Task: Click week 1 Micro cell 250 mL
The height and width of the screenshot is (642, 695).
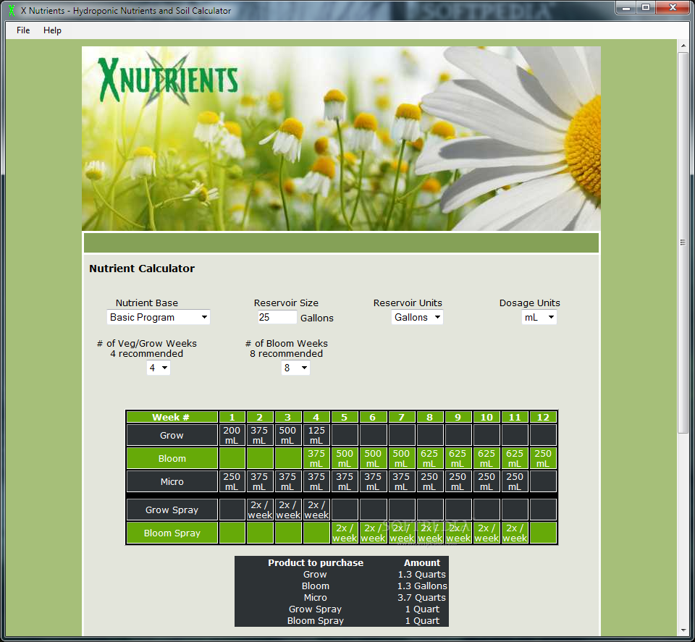Action: tap(232, 481)
